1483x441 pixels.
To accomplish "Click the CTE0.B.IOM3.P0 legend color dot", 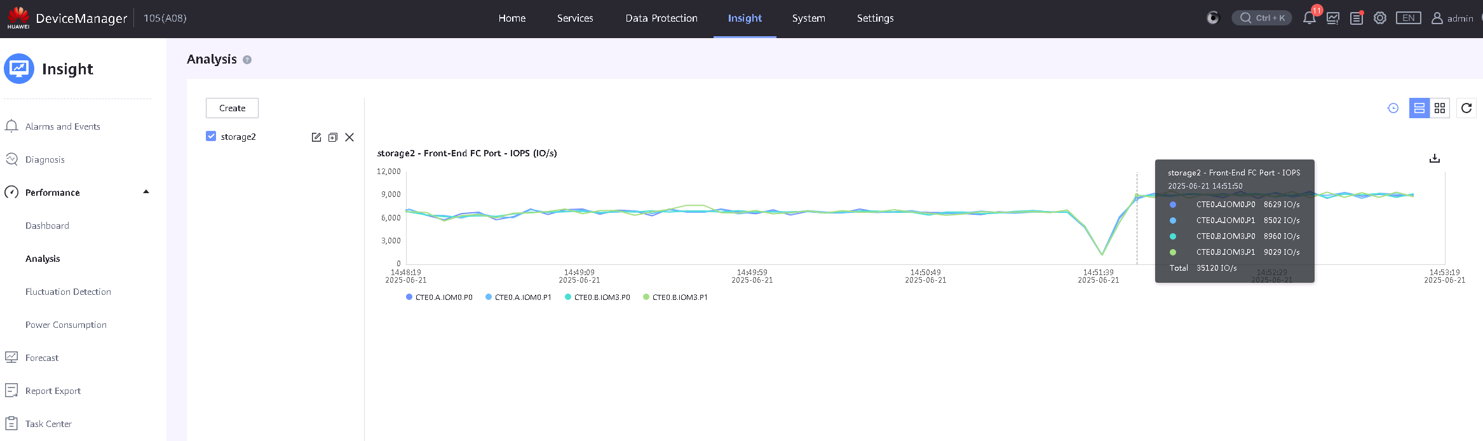I will (568, 297).
